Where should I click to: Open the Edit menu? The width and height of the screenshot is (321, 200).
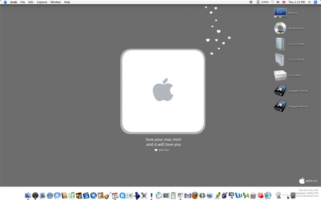pyautogui.click(x=31, y=2)
